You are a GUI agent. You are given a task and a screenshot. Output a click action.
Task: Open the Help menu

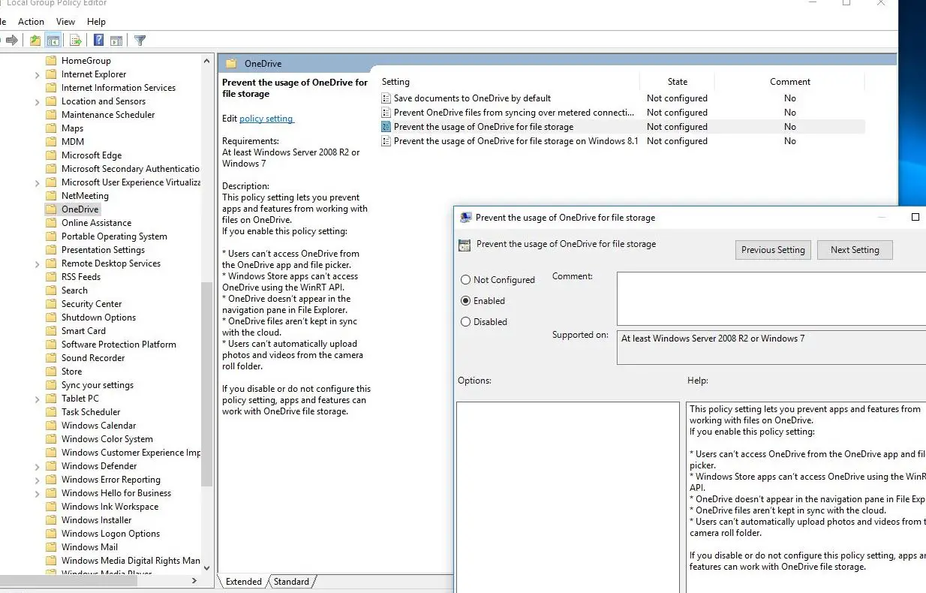tap(96, 22)
